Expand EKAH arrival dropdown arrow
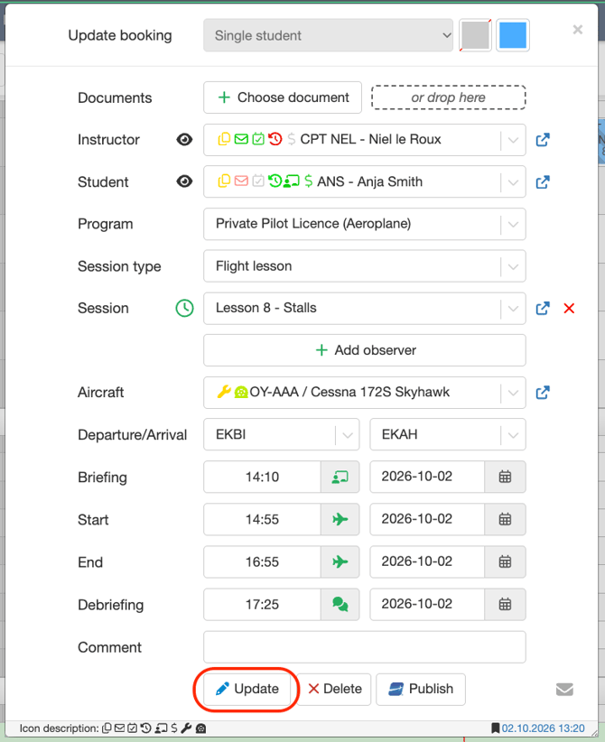The width and height of the screenshot is (605, 742). [513, 435]
